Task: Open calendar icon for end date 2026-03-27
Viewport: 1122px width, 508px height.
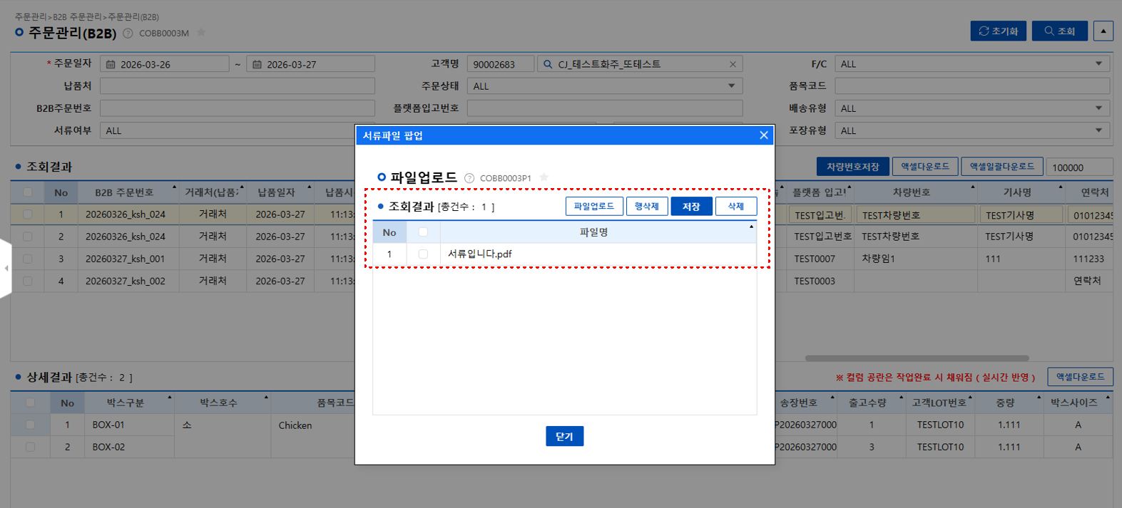Action: tap(257, 64)
